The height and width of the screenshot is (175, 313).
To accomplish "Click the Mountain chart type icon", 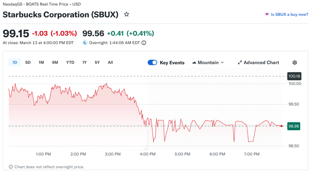I will click(x=194, y=62).
